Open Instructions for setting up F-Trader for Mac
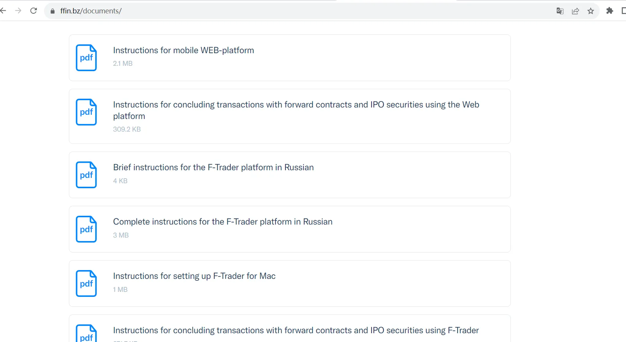The image size is (626, 342). click(194, 276)
